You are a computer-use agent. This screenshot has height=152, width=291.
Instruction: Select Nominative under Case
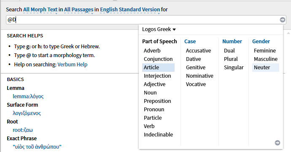tap(199, 76)
